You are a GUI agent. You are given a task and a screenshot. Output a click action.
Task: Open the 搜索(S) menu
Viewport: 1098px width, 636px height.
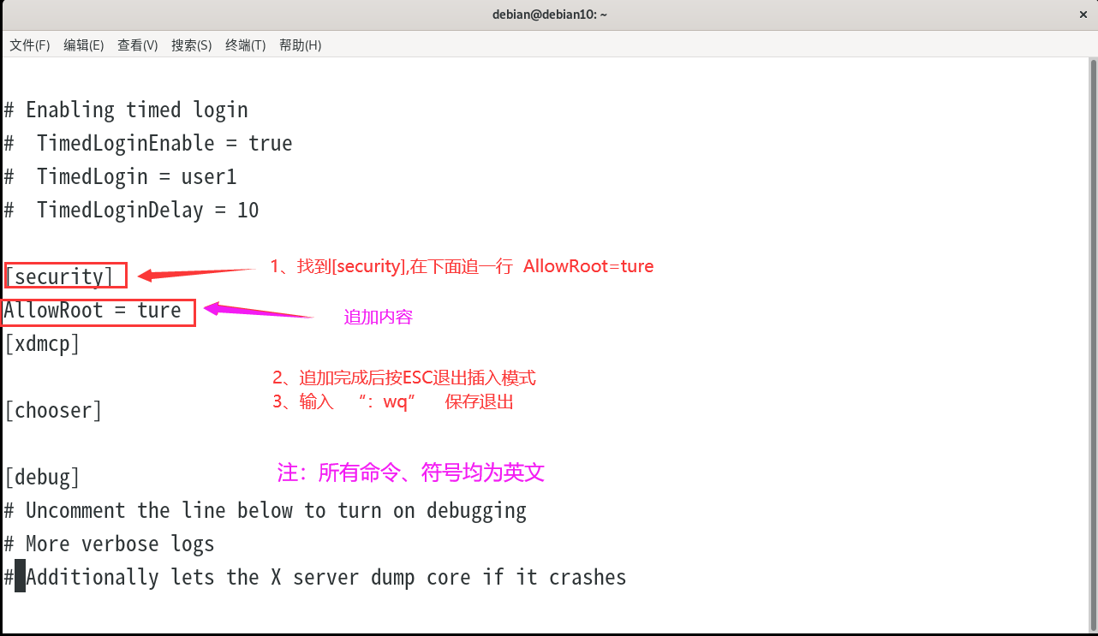(191, 45)
